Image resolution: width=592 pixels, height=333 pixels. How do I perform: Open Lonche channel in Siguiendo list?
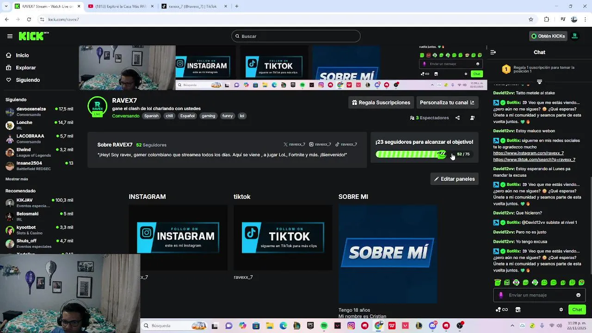(39, 125)
